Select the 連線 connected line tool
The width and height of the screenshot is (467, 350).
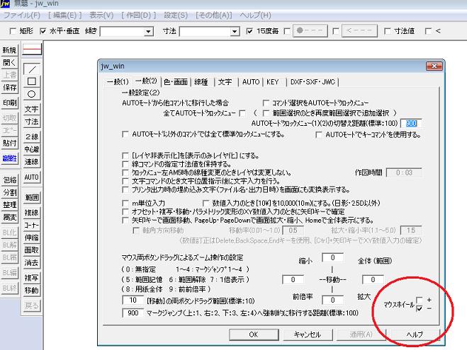32,162
